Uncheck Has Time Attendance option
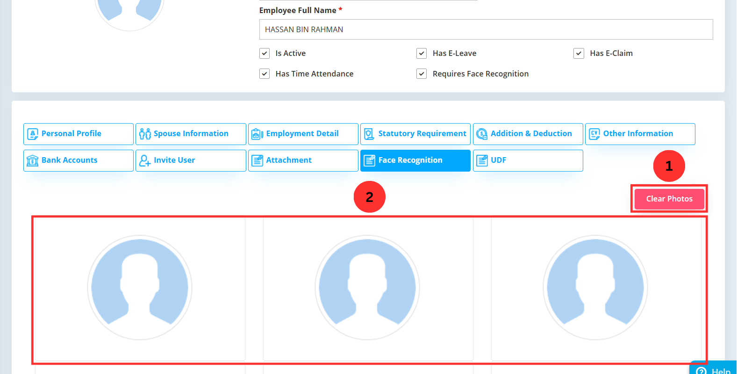 (265, 74)
